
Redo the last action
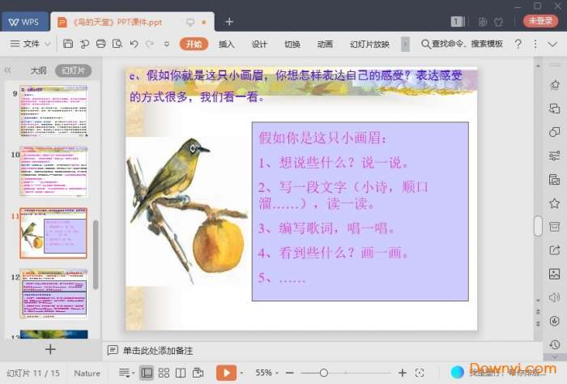click(150, 44)
